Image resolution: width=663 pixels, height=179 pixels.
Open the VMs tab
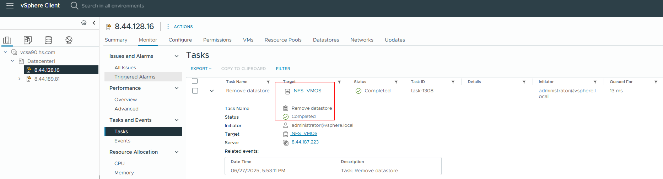click(248, 40)
